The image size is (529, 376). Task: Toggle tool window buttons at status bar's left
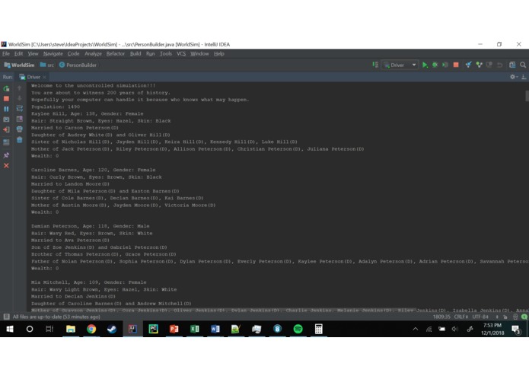pyautogui.click(x=6, y=317)
